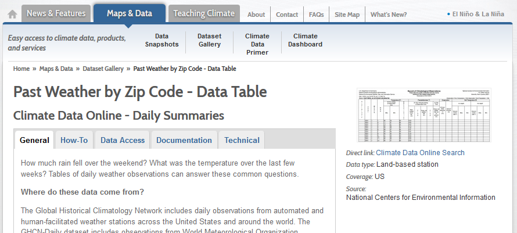Click the What's New? link
517x233 pixels.
[389, 15]
